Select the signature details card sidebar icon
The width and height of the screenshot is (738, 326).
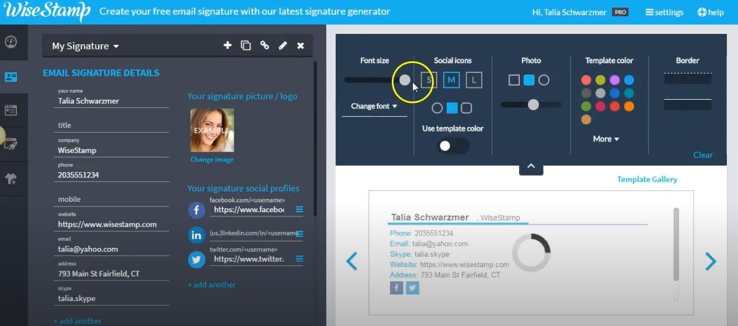pos(11,76)
